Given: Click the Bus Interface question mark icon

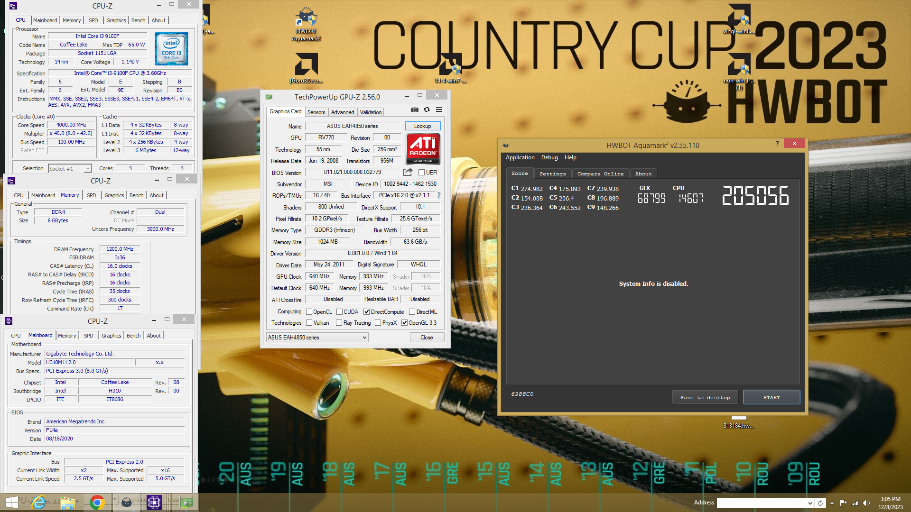Looking at the screenshot, I should [x=438, y=195].
